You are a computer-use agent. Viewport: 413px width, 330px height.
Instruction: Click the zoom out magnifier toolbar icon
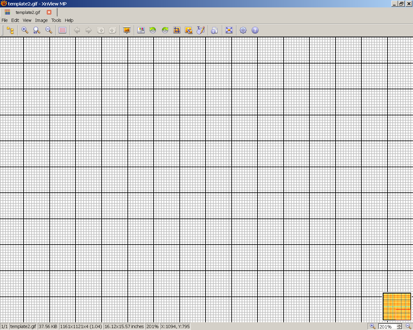[49, 30]
